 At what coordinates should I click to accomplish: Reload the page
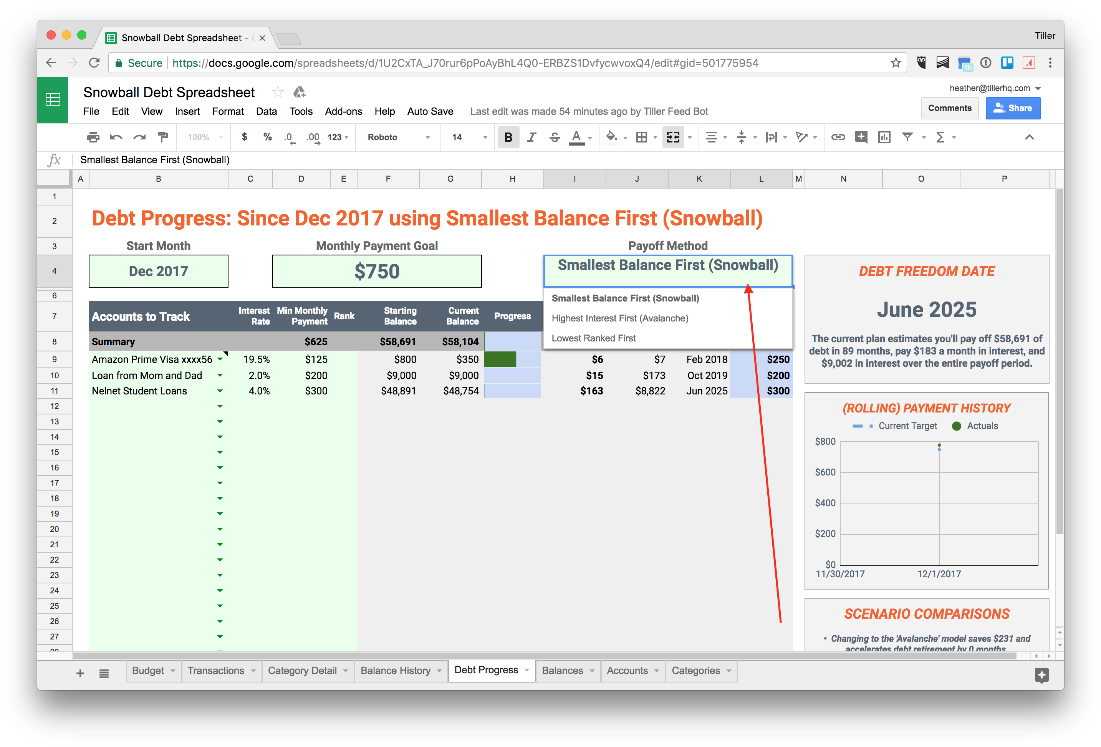tap(94, 63)
